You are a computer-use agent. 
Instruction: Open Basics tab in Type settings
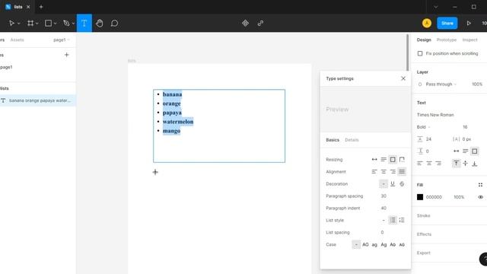[333, 140]
